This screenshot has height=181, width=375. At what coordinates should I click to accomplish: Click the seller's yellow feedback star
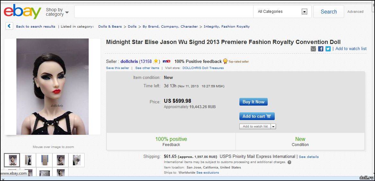pyautogui.click(x=156, y=61)
